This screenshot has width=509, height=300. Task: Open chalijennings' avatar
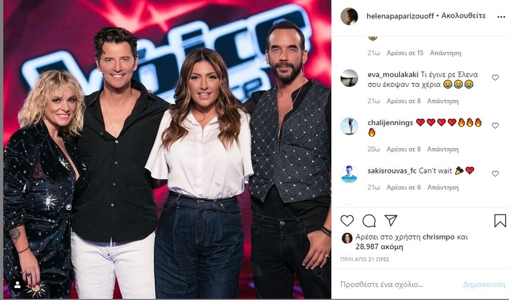click(x=349, y=126)
